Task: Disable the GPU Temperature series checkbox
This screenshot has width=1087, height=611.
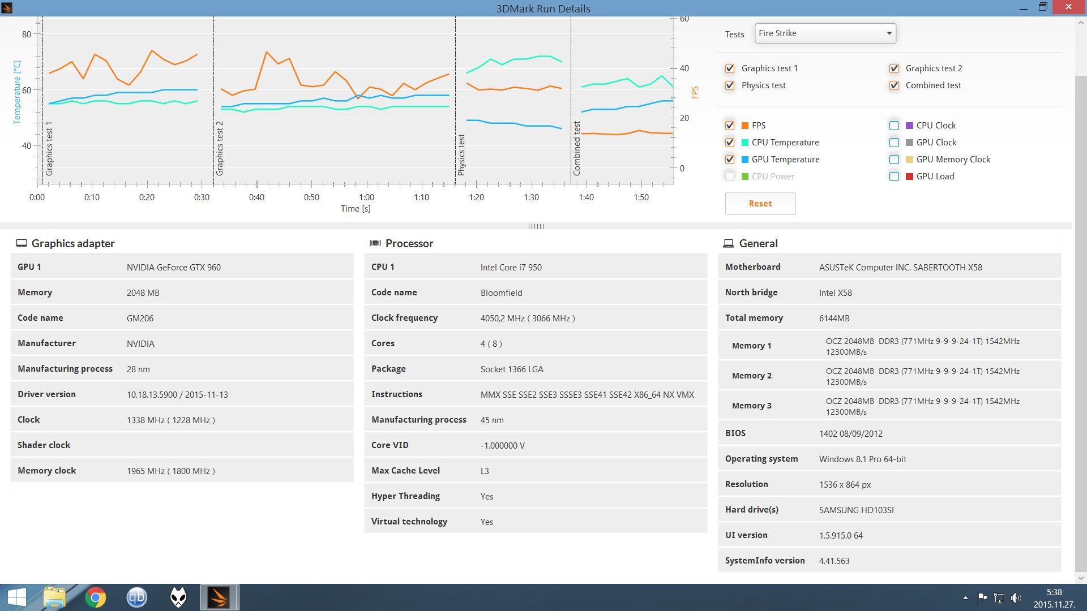Action: [x=730, y=160]
